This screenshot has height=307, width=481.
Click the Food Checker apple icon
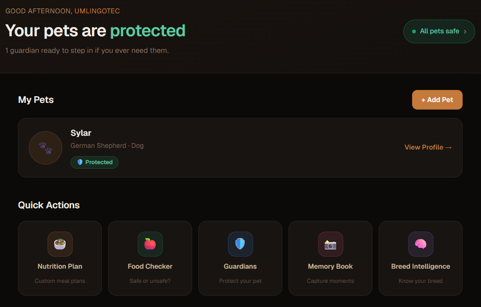(x=150, y=244)
